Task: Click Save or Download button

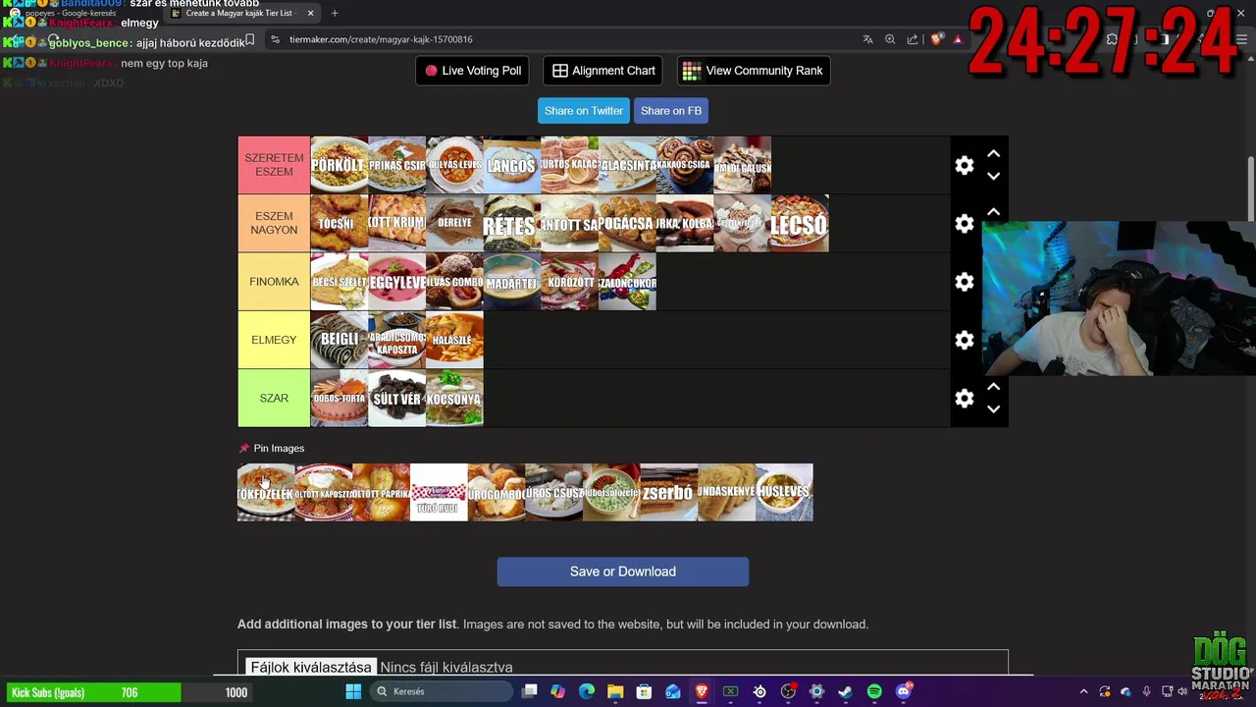Action: [x=623, y=571]
